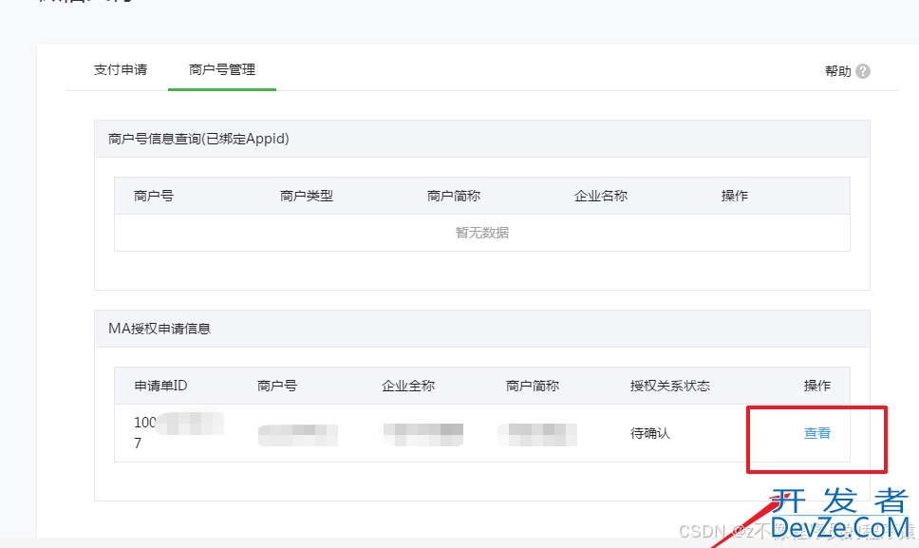Click the 商户号 header in MA授权 table
This screenshot has height=548, width=919.
[x=277, y=386]
